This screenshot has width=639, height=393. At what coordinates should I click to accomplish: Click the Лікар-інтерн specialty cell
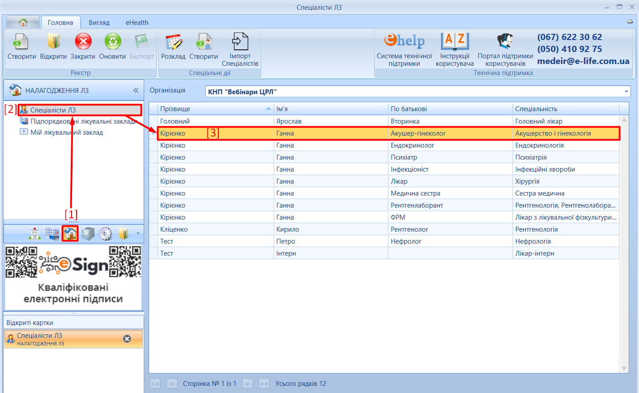click(x=566, y=253)
